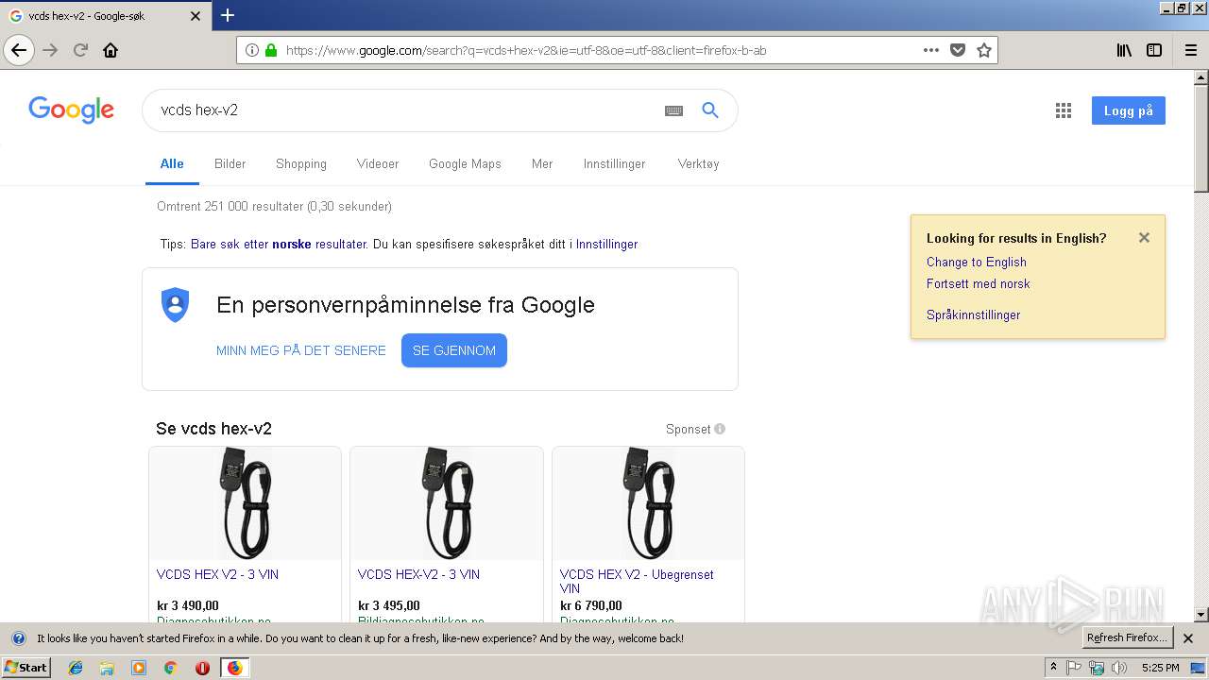Viewport: 1209px width, 680px height.
Task: Open the Ubegrenset VIN product image
Action: [648, 503]
